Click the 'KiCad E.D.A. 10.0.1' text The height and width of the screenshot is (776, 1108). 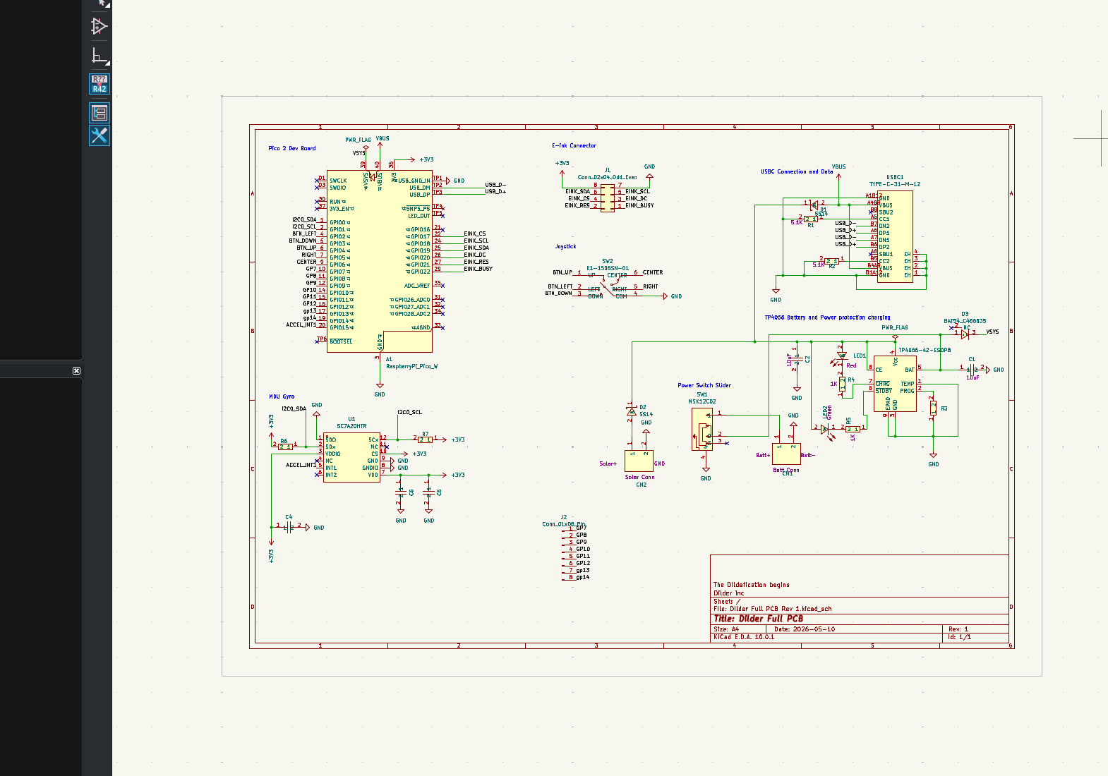743,636
